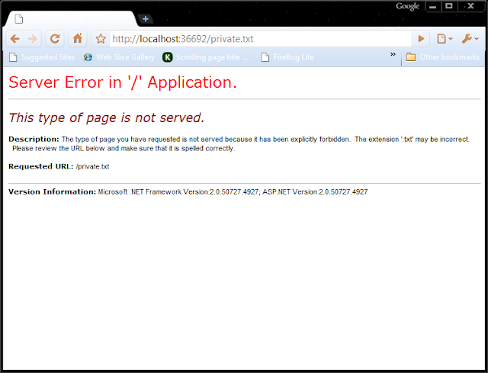Screen dimensions: 488x373
Task: Click the 'Version Information:' label
Action: 53,191
